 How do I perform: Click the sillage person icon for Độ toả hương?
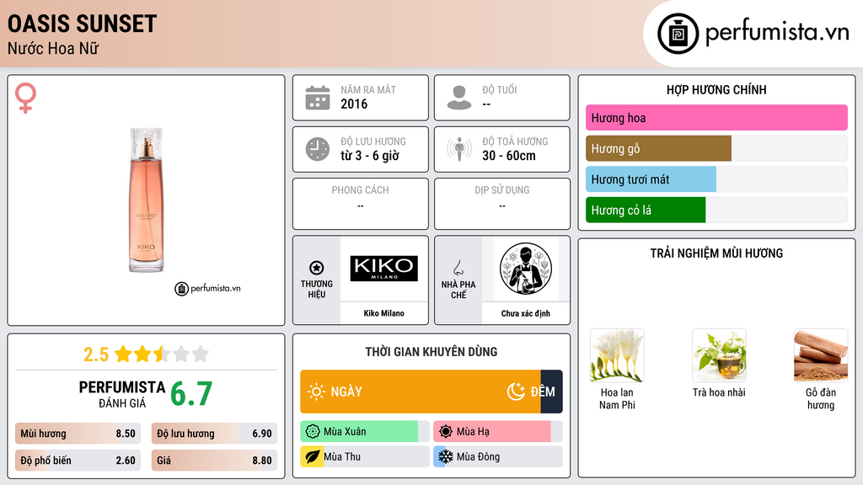coord(459,149)
